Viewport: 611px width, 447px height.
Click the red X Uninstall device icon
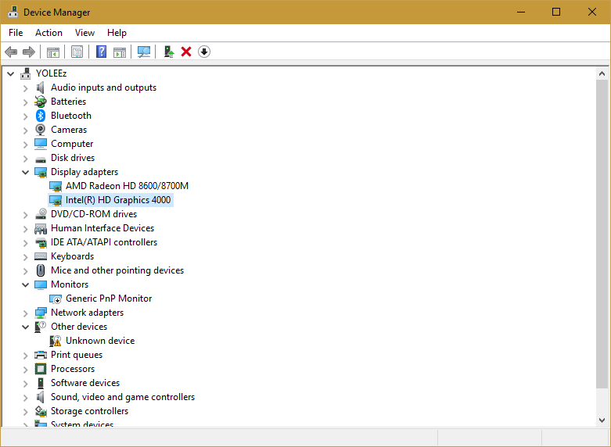pyautogui.click(x=186, y=52)
